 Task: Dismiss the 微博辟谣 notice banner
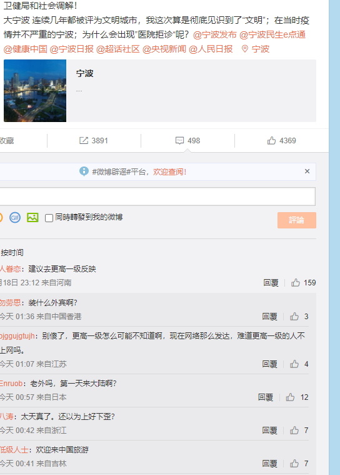click(307, 171)
